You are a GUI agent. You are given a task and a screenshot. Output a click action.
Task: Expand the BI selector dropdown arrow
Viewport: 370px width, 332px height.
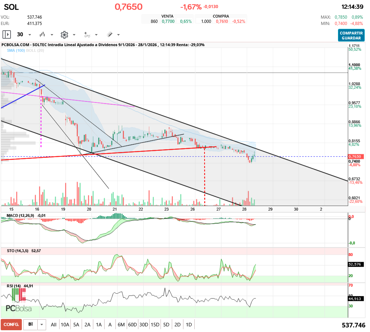42,324
